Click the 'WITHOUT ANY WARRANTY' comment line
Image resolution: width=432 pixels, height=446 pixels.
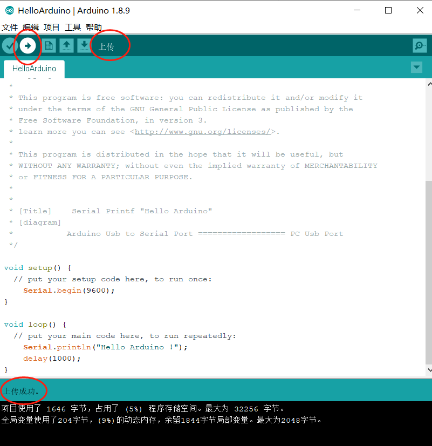click(194, 166)
